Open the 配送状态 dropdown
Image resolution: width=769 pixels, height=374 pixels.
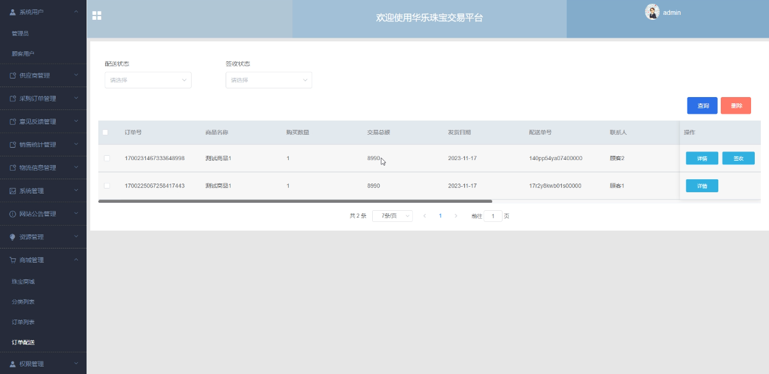(148, 80)
